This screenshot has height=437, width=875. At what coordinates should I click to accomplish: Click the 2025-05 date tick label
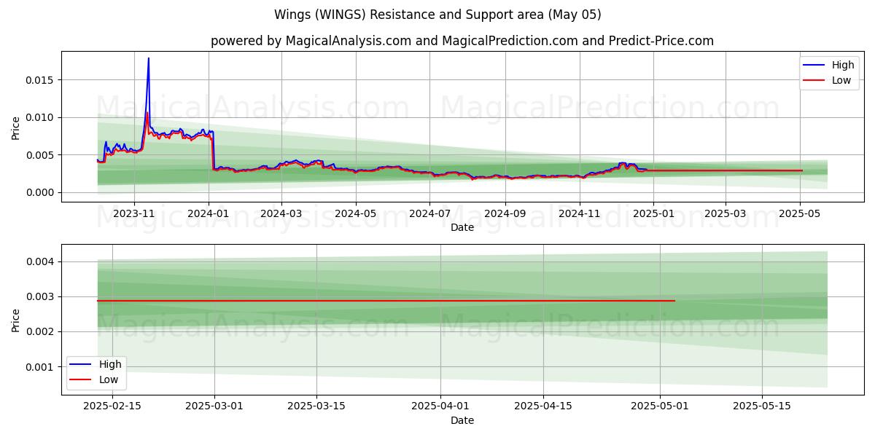click(x=800, y=213)
